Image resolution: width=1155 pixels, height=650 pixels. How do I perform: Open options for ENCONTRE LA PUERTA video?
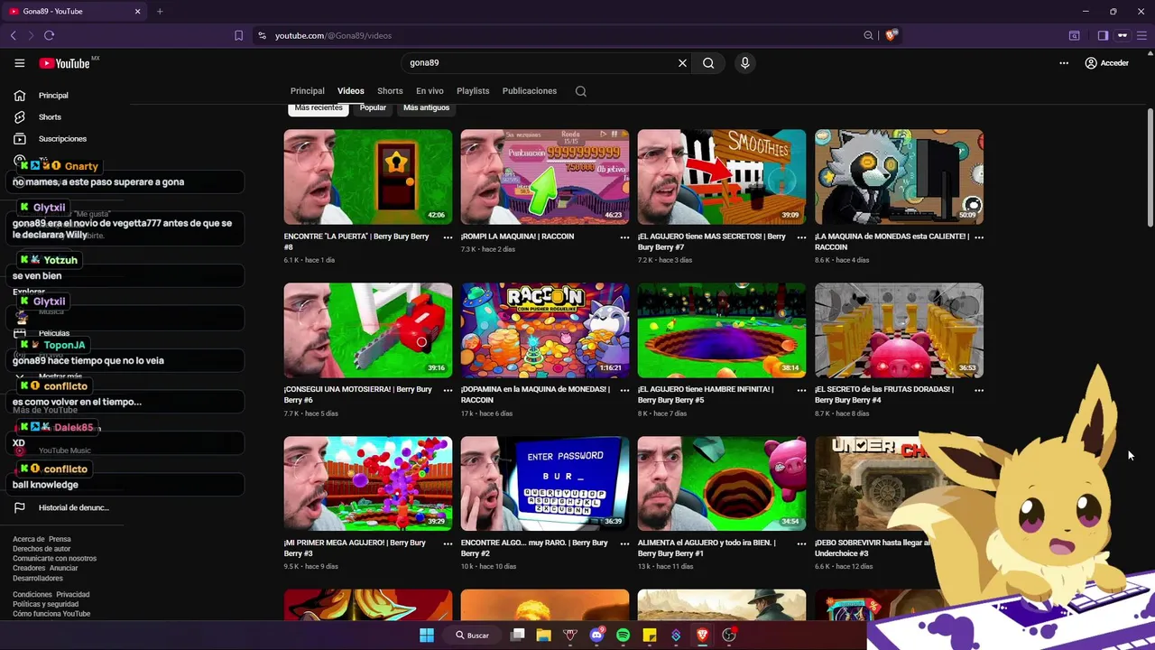[x=448, y=237]
